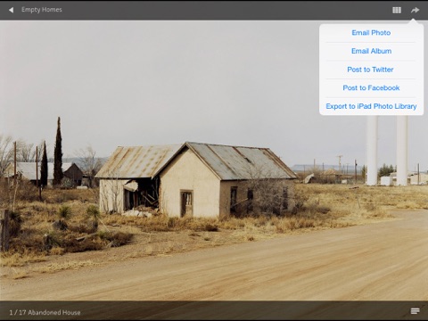Click the white water tower columns
The width and height of the screenshot is (428, 321).
[x=387, y=150]
